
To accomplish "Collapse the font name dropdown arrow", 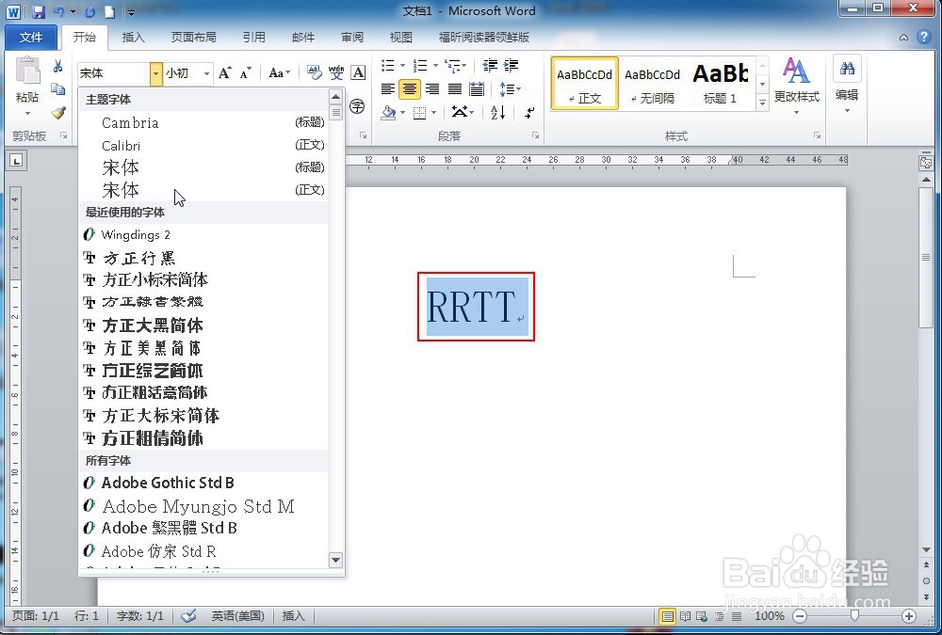I will [155, 73].
